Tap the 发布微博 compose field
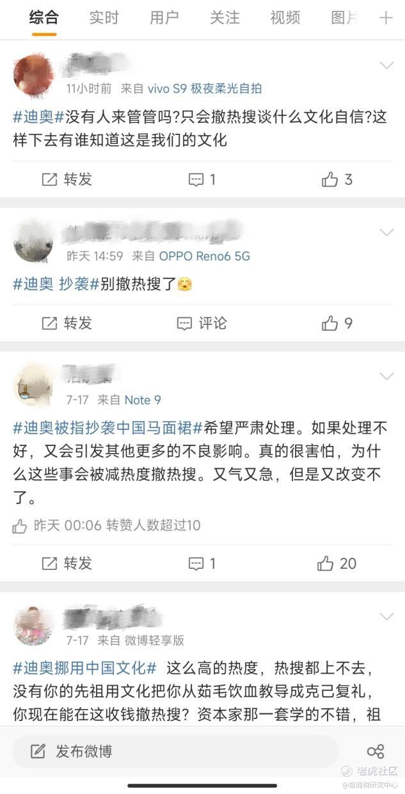 pyautogui.click(x=175, y=751)
